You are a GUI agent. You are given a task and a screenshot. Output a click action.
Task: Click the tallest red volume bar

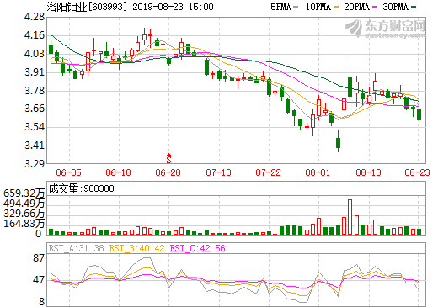[x=350, y=217]
